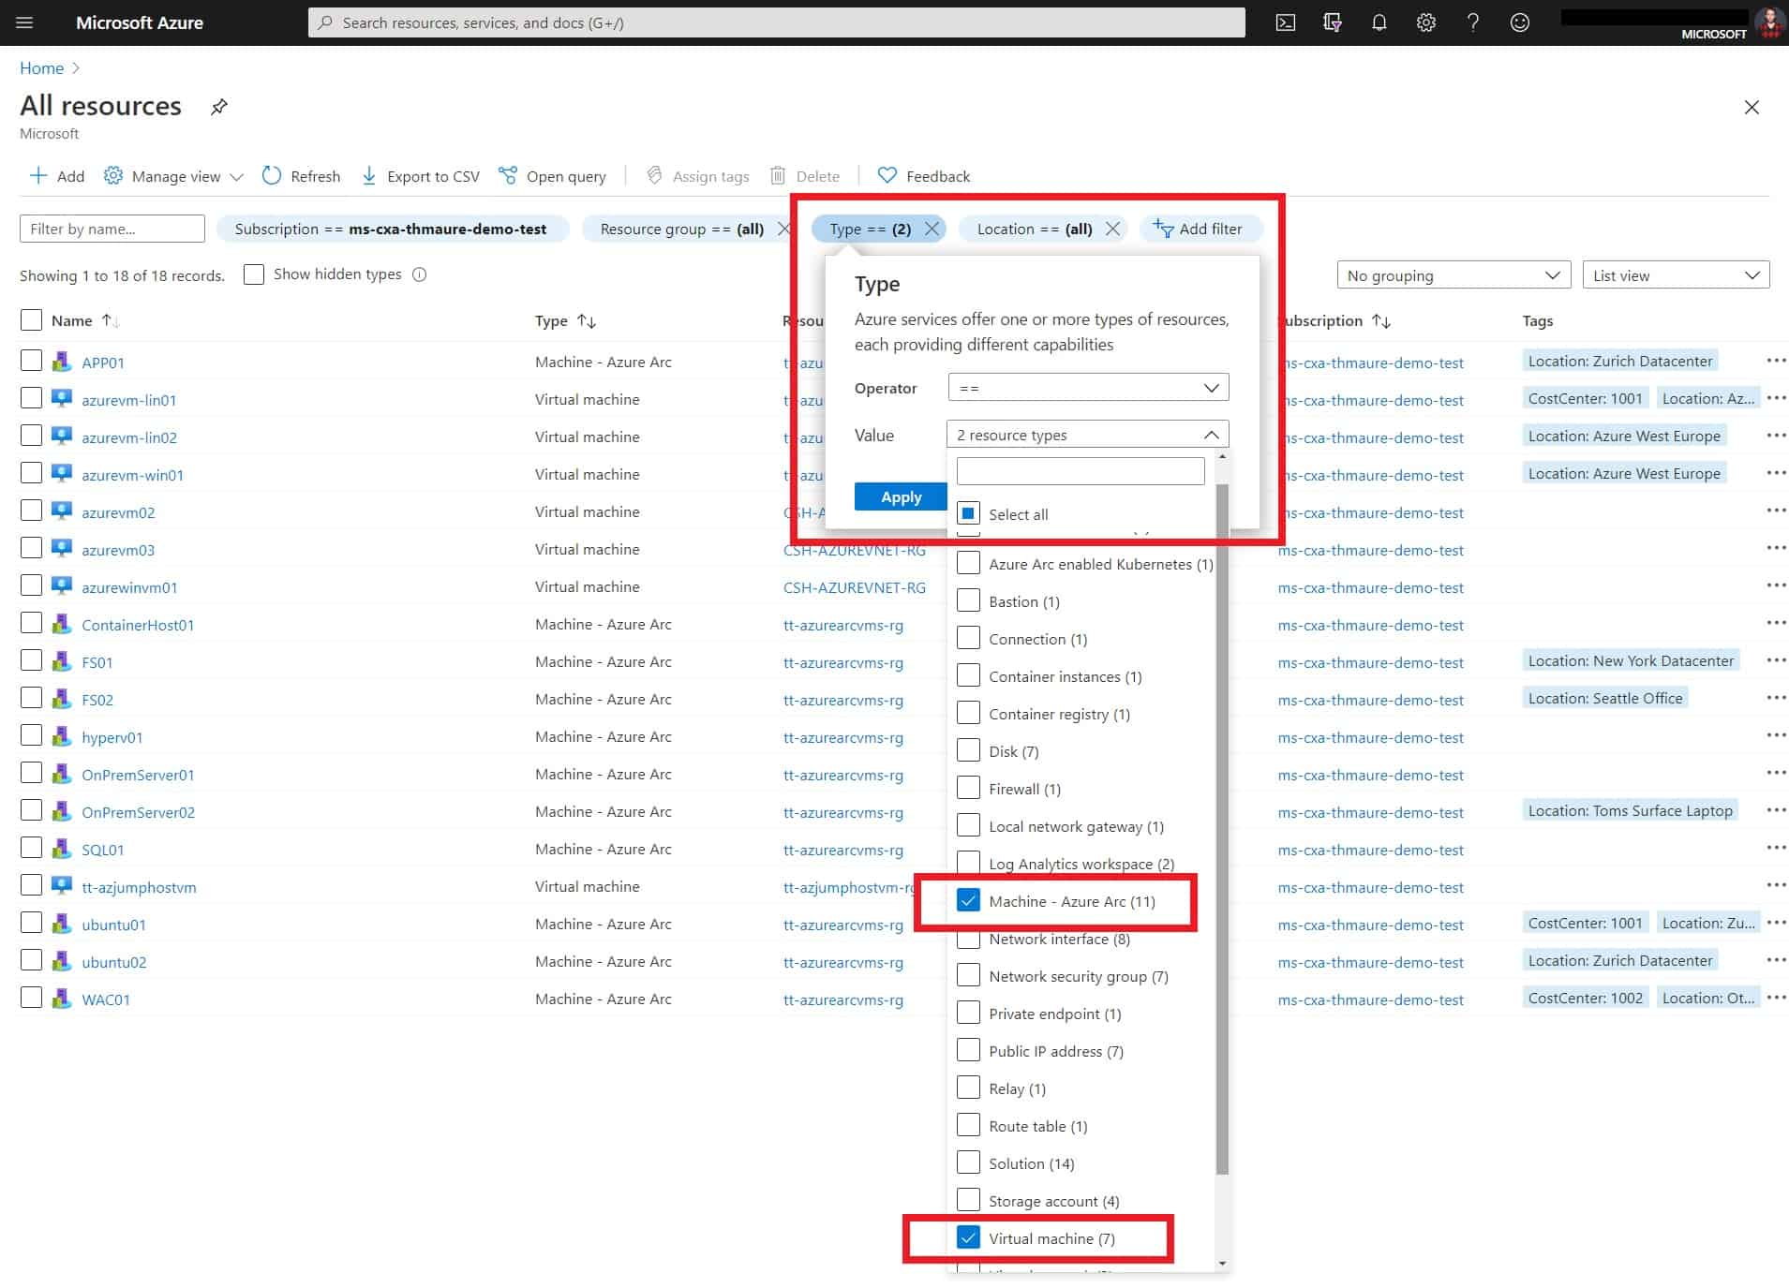1789x1288 pixels.
Task: Click the top search resources bar
Action: tap(776, 22)
